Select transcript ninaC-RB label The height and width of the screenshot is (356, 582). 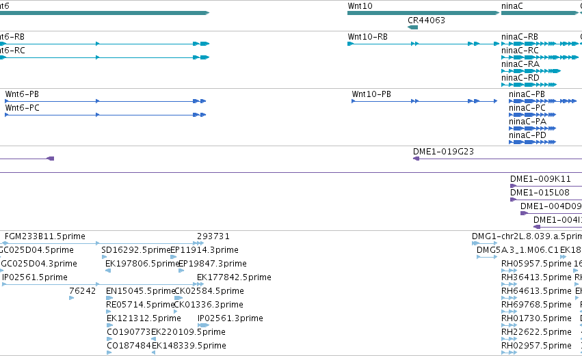[x=520, y=37]
